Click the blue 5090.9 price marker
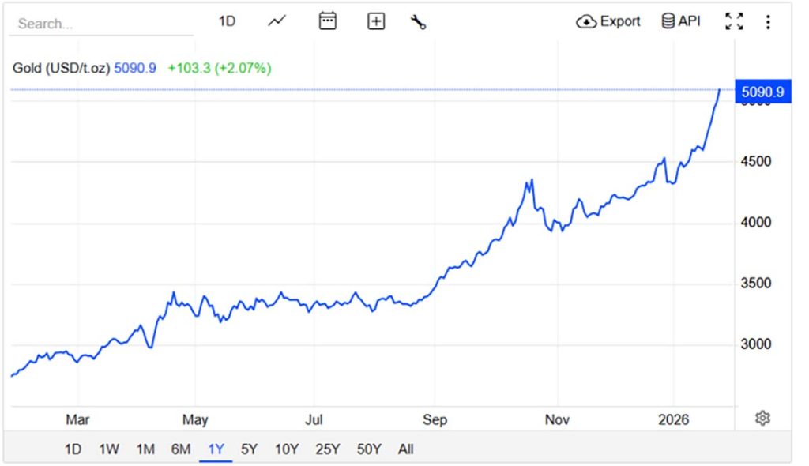This screenshot has height=466, width=809. pyautogui.click(x=763, y=92)
